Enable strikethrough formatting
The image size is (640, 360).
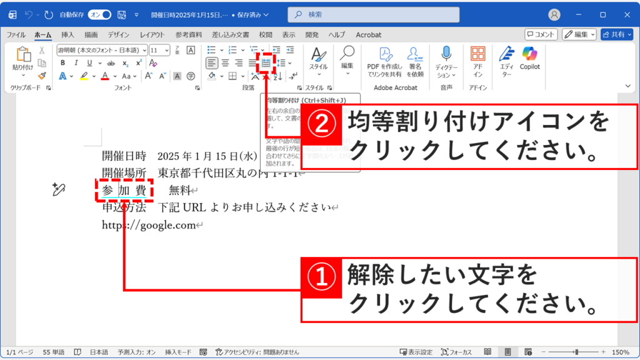point(110,62)
